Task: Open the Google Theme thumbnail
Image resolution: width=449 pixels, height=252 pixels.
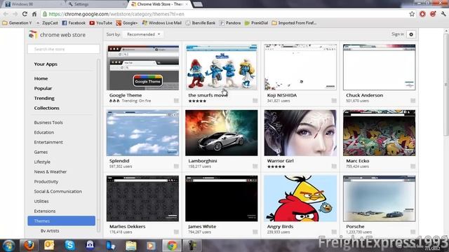Action: (142, 67)
